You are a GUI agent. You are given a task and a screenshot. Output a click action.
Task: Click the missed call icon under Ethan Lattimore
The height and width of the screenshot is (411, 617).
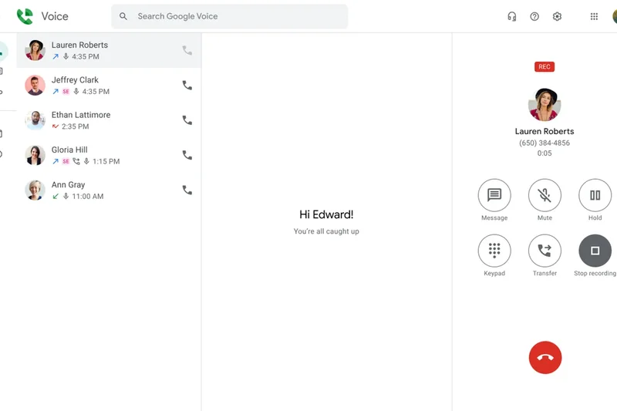[55, 126]
